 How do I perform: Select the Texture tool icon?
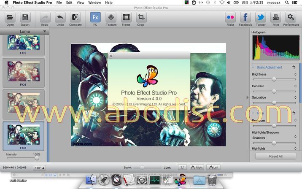coord(111,18)
